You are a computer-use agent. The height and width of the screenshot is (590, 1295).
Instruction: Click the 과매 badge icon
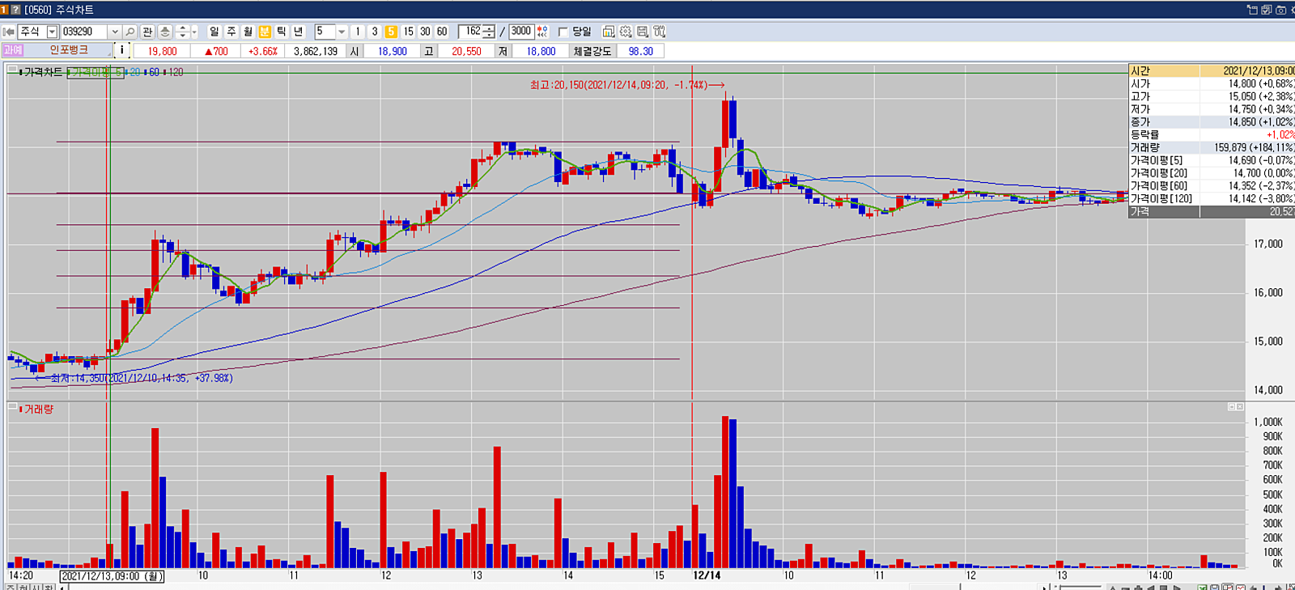tap(12, 50)
